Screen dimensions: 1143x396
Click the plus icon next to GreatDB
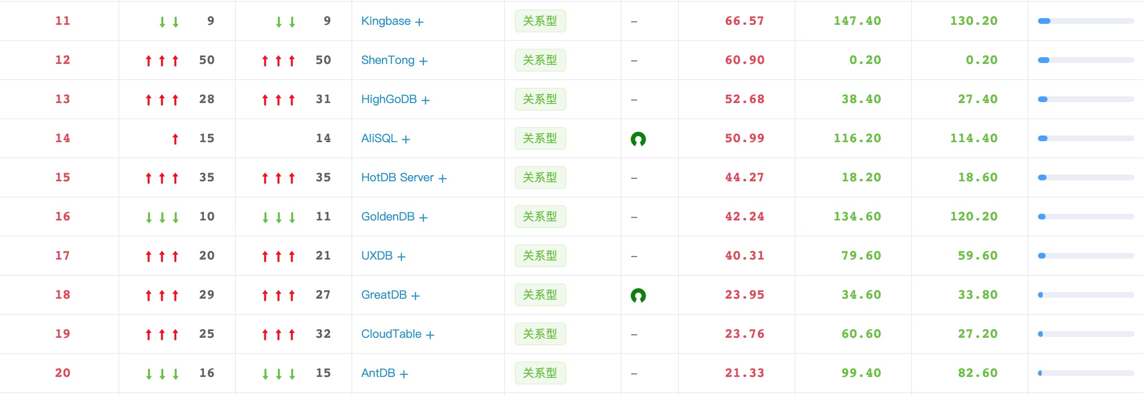(x=415, y=296)
